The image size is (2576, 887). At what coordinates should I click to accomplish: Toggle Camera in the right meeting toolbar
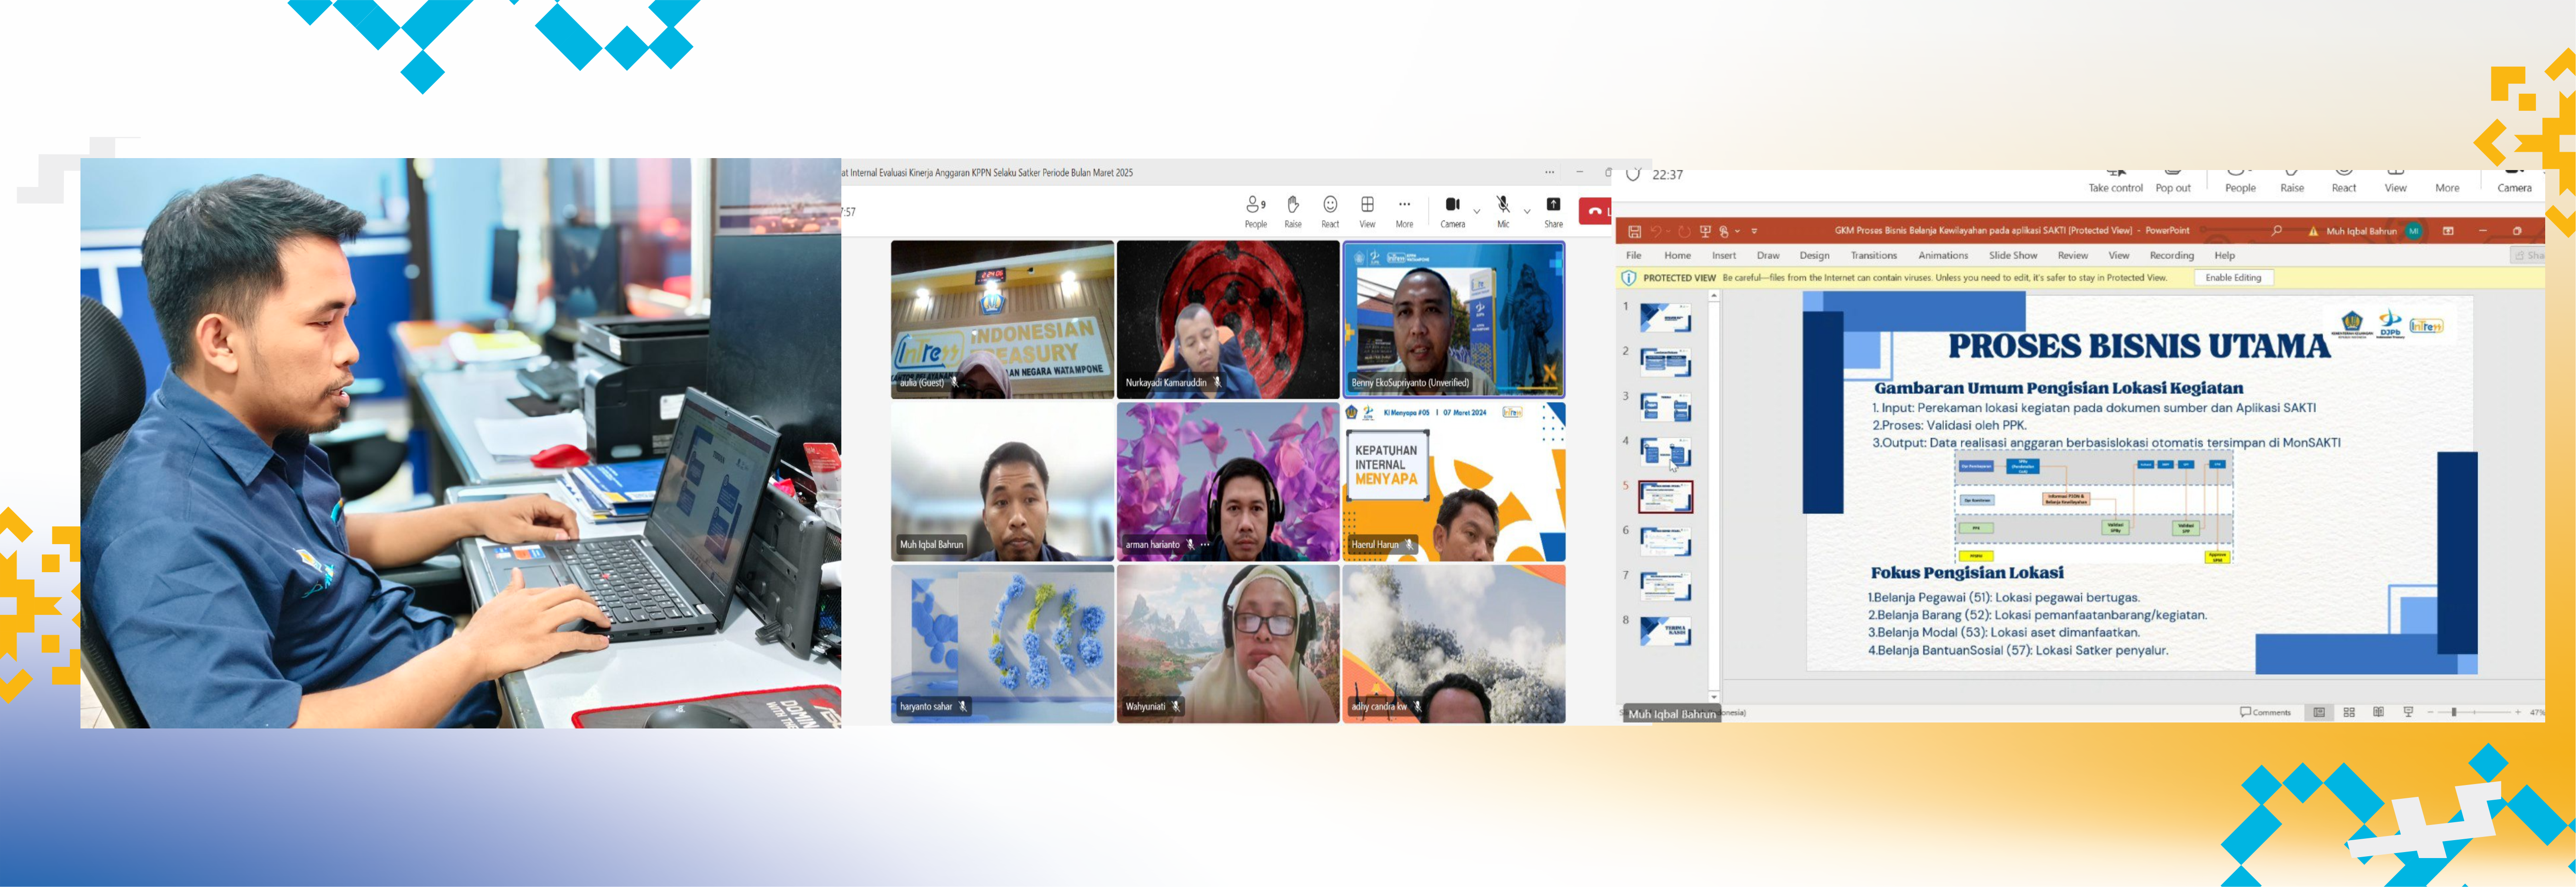[x=2514, y=183]
